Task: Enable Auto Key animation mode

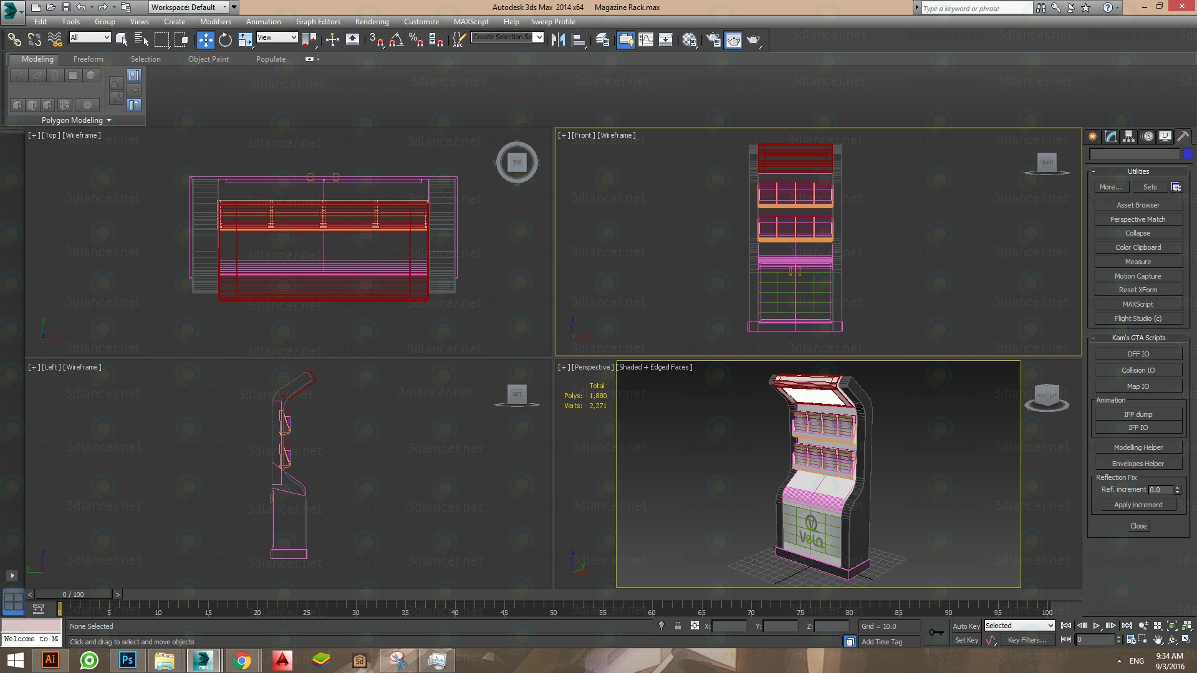Action: click(966, 626)
